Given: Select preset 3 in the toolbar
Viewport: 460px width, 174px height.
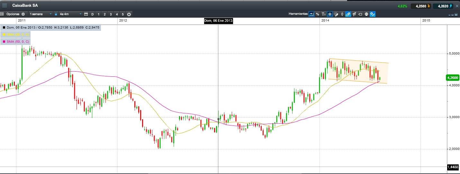Looking at the screenshot, I should (x=111, y=14).
